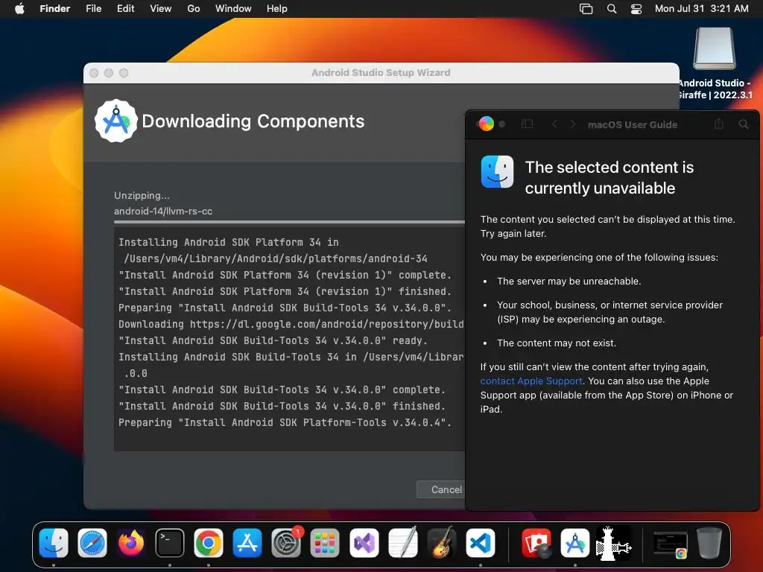Open the File menu
The height and width of the screenshot is (572, 763).
93,8
